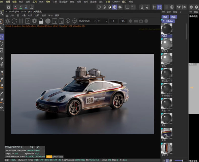Toggle the Z axis lock

click(x=26, y=7)
